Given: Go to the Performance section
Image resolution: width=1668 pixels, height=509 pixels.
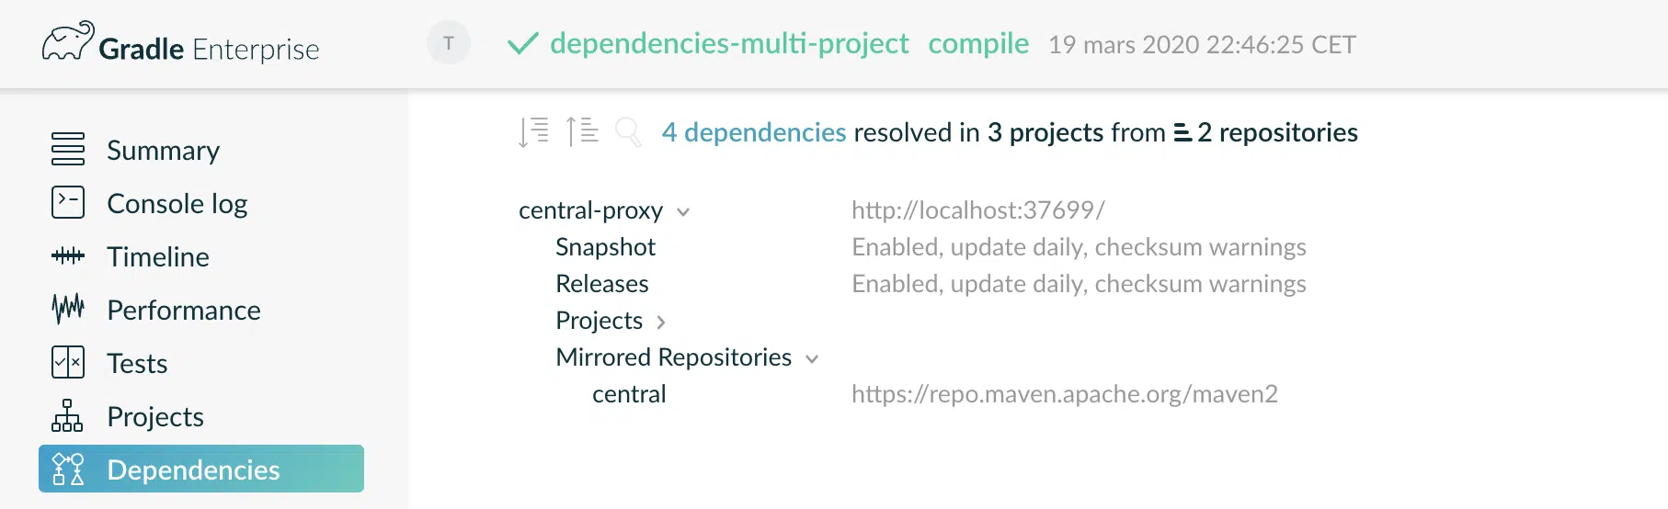Looking at the screenshot, I should point(184,310).
